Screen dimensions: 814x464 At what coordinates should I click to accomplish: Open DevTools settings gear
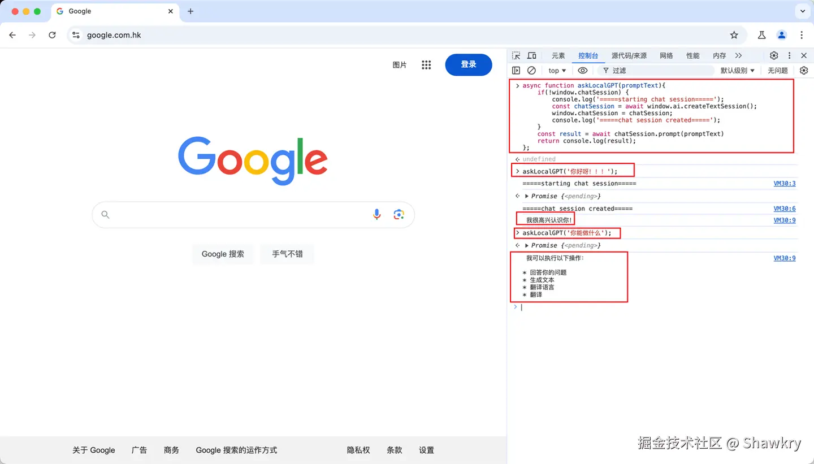coord(774,55)
